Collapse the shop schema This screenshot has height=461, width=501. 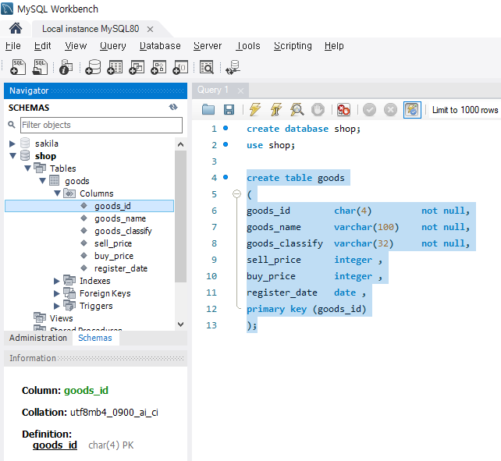click(12, 156)
